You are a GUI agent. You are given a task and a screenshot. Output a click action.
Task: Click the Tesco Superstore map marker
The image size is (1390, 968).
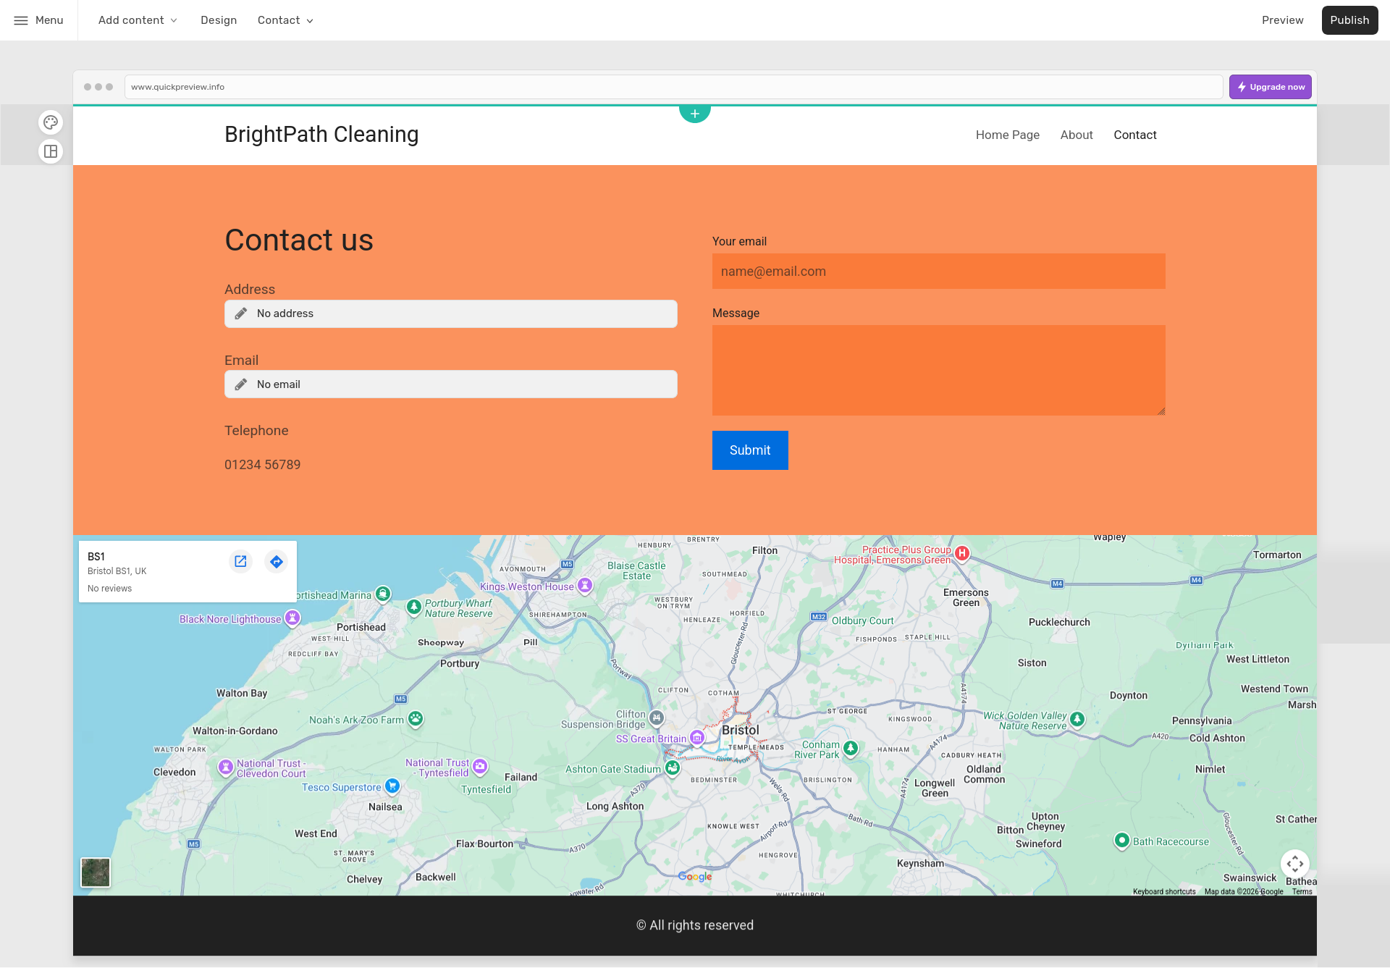click(x=392, y=786)
